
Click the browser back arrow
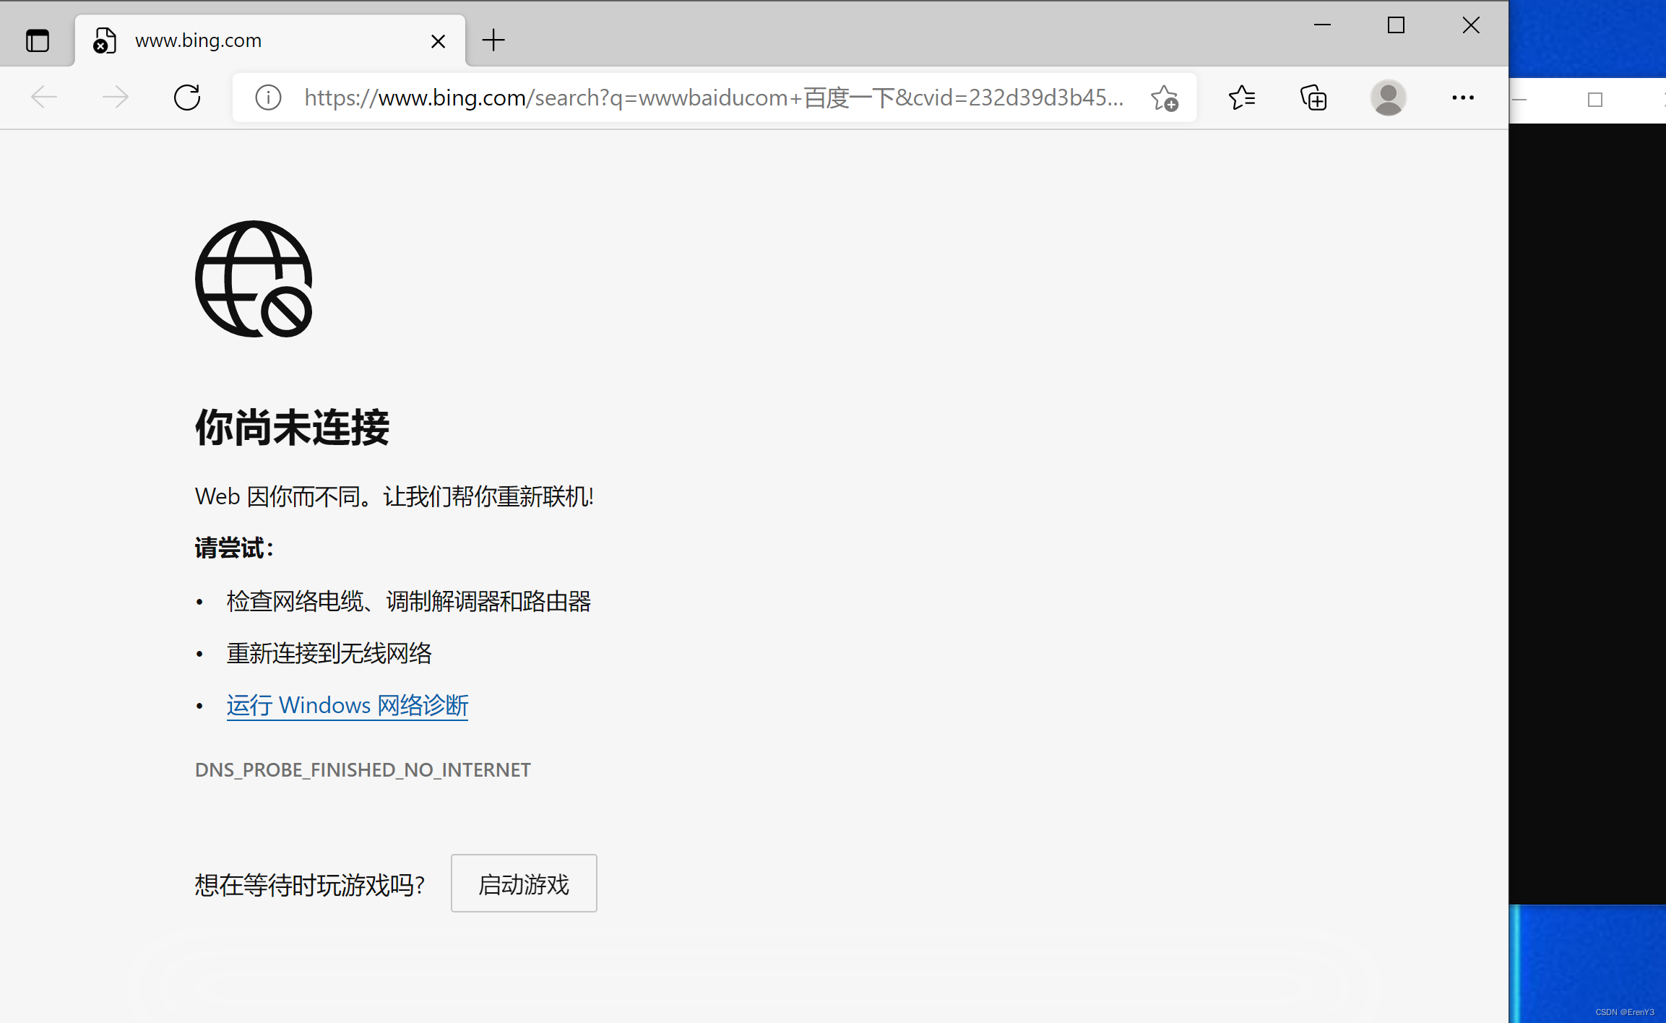tap(44, 97)
